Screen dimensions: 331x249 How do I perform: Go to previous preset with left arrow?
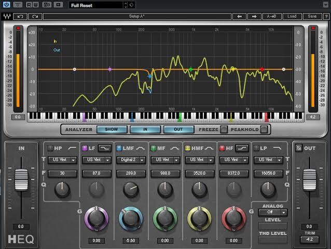[x=239, y=17]
